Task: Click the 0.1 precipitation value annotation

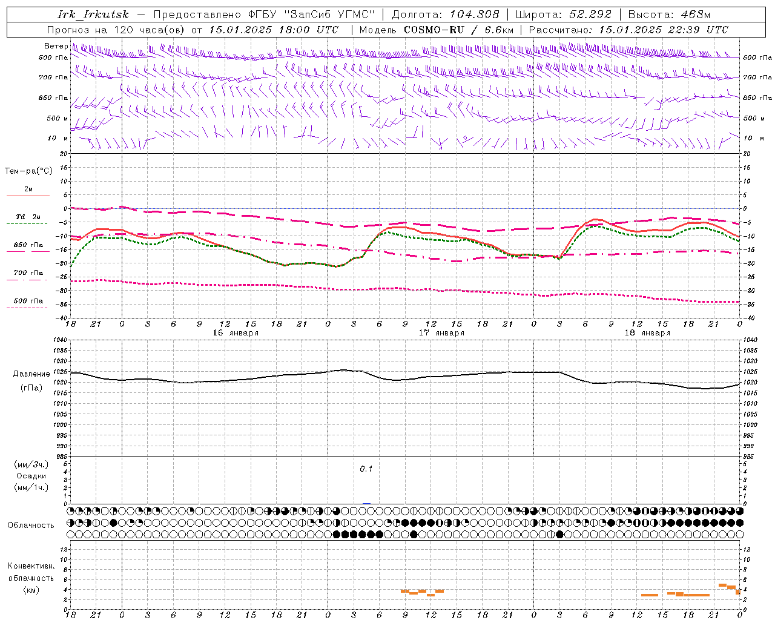Action: tap(366, 469)
